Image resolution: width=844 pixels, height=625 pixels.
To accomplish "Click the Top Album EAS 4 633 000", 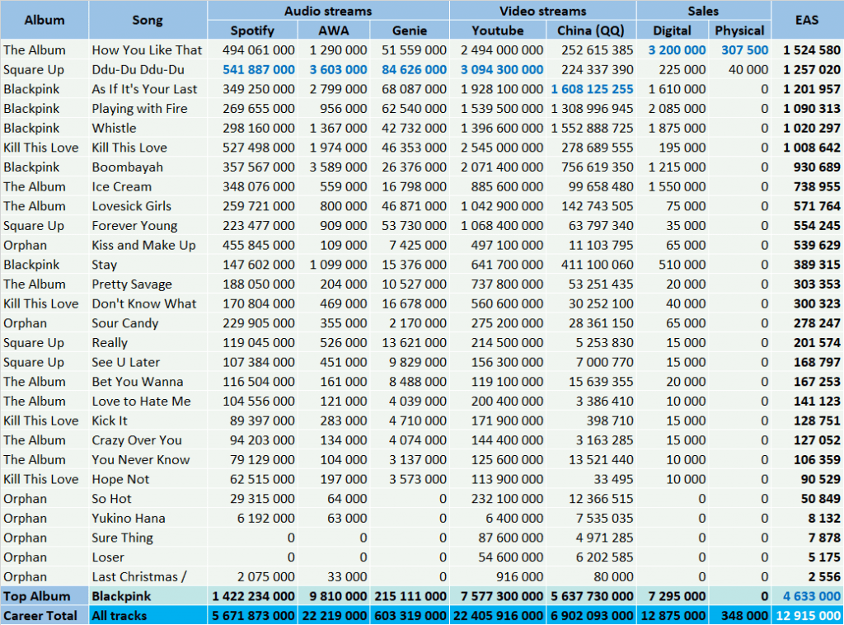I will pyautogui.click(x=812, y=596).
